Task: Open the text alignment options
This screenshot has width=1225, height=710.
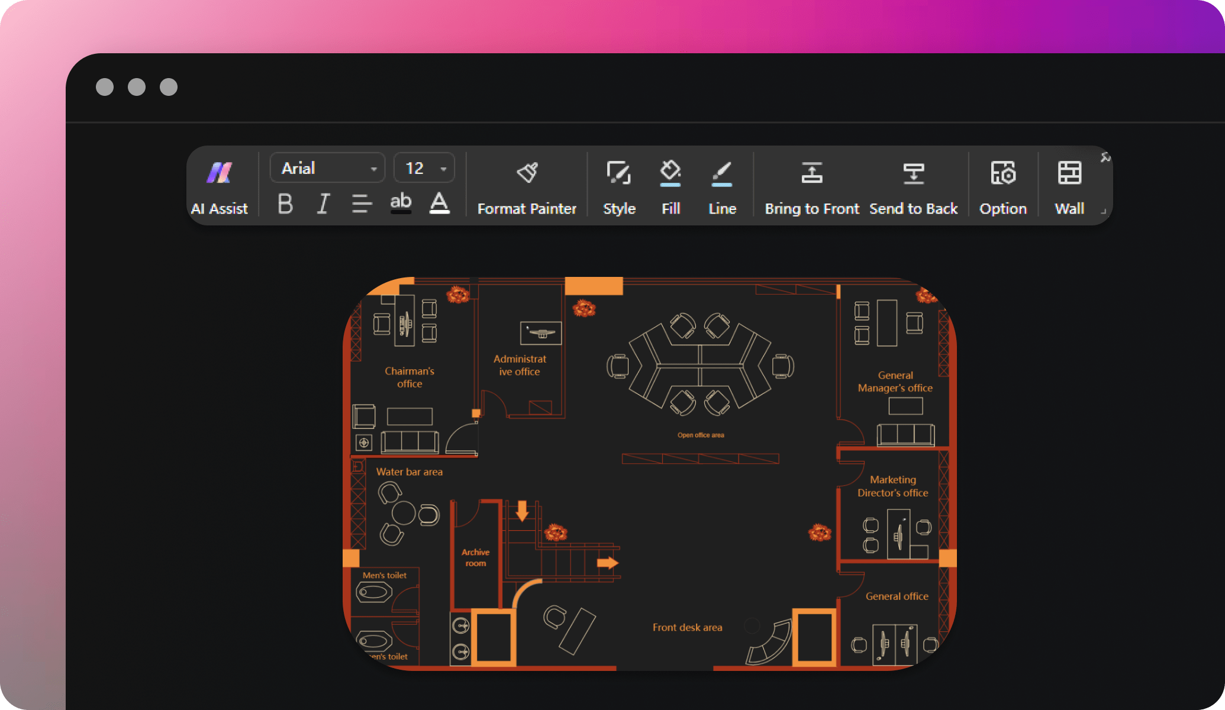Action: 362,204
